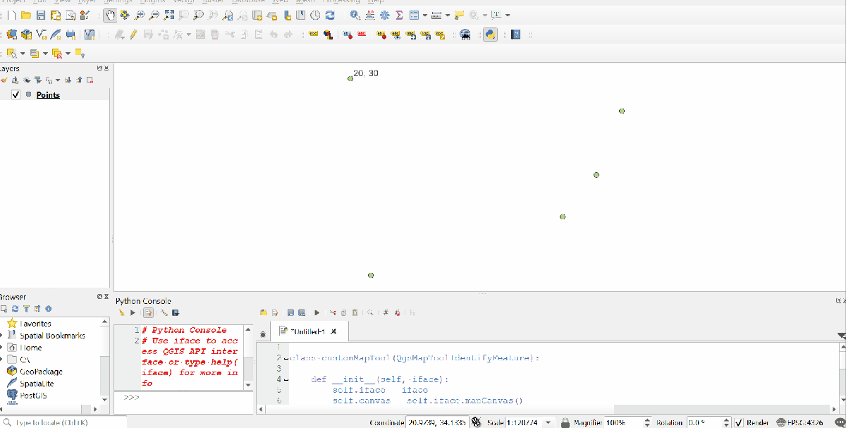Click the EPSG:4326 CRS button
This screenshot has width=846, height=428.
799,422
